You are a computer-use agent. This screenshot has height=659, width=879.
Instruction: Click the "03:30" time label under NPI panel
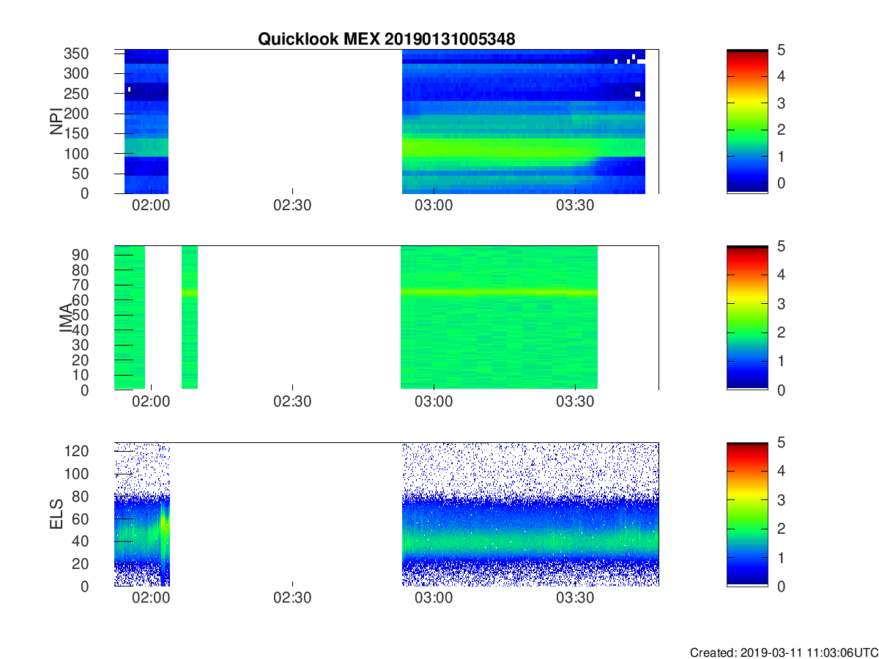point(576,206)
